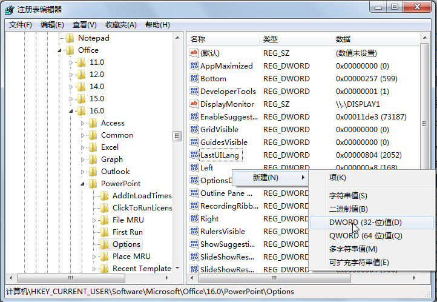437x302 pixels.
Task: Collapse the 16.0 key triangle
Action: coord(71,111)
